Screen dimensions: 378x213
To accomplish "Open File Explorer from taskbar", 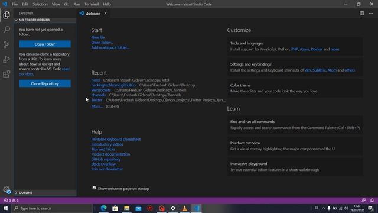I will click(x=127, y=208).
